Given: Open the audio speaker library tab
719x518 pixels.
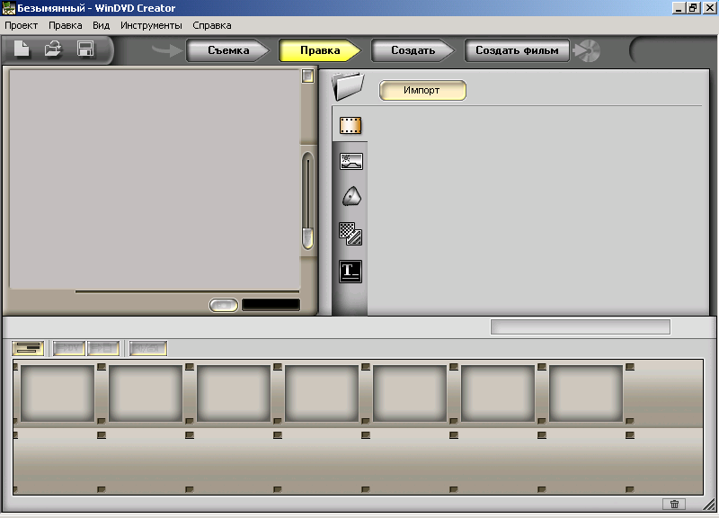Looking at the screenshot, I should point(351,197).
